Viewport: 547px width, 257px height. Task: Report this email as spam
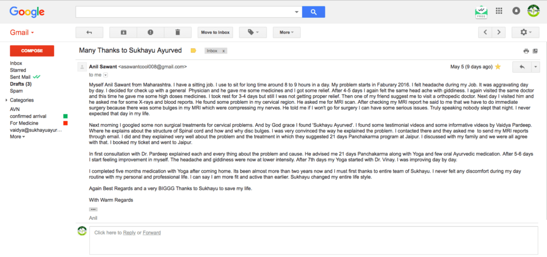point(151,33)
